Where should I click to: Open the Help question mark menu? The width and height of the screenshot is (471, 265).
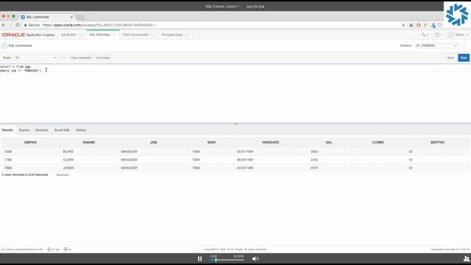coord(439,35)
